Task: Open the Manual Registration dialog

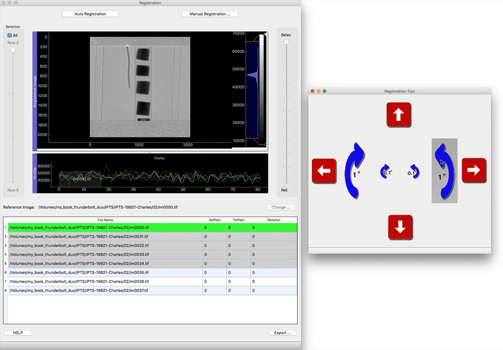Action: 210,14
